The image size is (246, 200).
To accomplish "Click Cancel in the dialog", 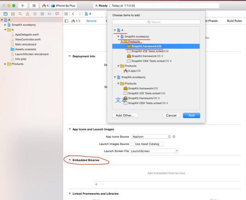I will tap(171, 115).
